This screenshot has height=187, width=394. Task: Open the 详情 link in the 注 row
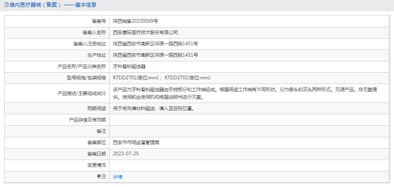118,177
